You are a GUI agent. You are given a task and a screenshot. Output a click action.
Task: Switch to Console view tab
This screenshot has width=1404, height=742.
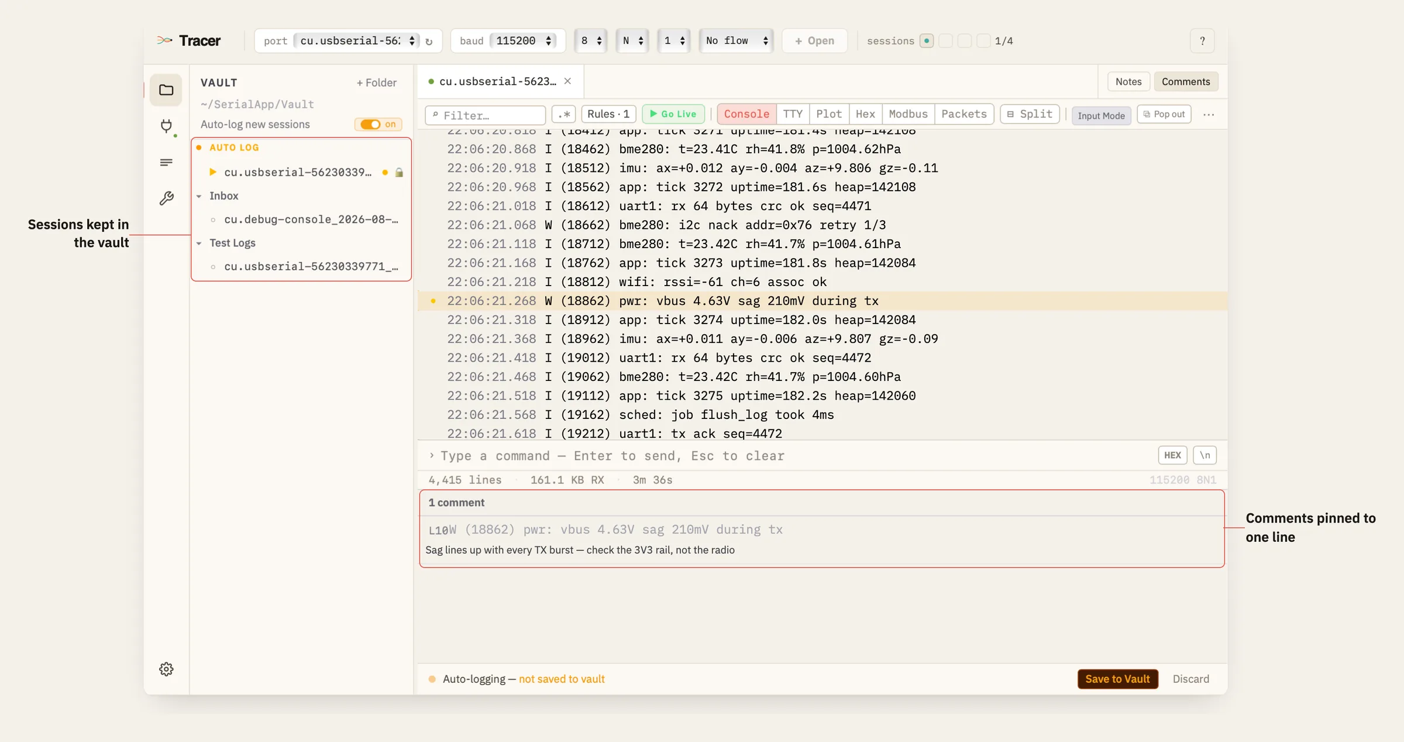[x=746, y=114]
